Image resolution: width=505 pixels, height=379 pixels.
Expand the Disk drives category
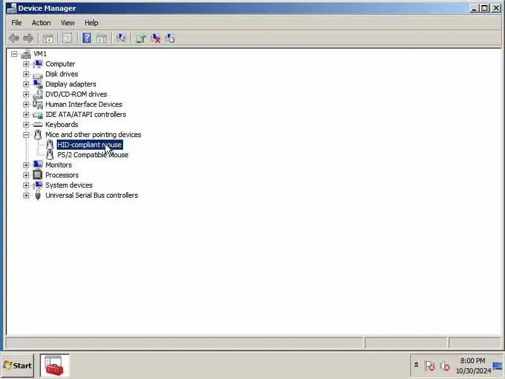[x=26, y=74]
